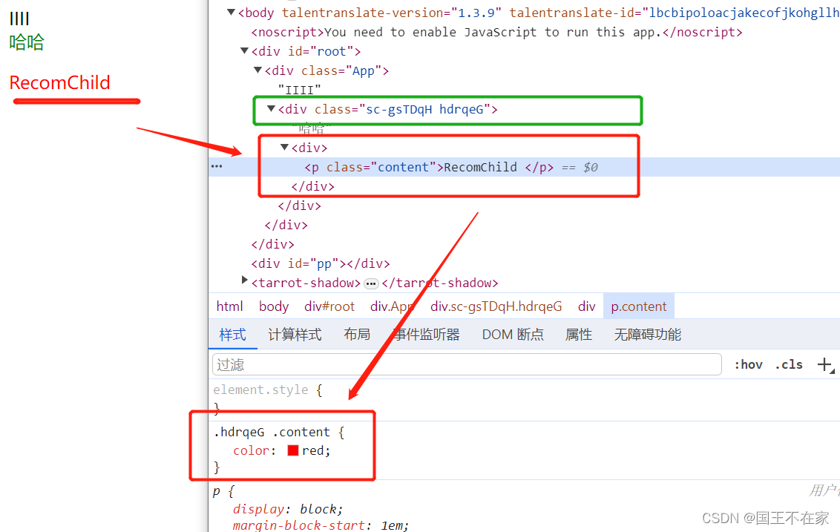Open the red color swatch picker
The width and height of the screenshot is (840, 532).
(x=292, y=450)
